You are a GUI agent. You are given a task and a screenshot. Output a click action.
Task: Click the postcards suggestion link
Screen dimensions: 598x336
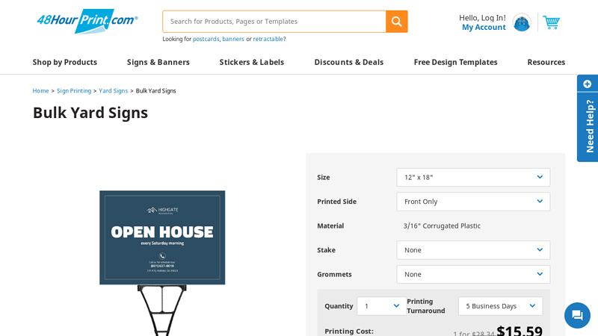click(x=206, y=39)
